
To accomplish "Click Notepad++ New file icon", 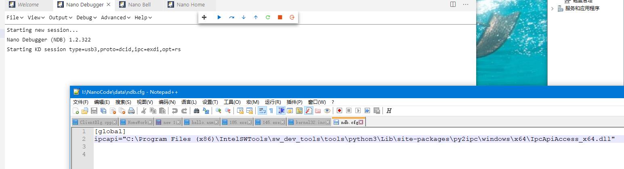I will [x=76, y=111].
